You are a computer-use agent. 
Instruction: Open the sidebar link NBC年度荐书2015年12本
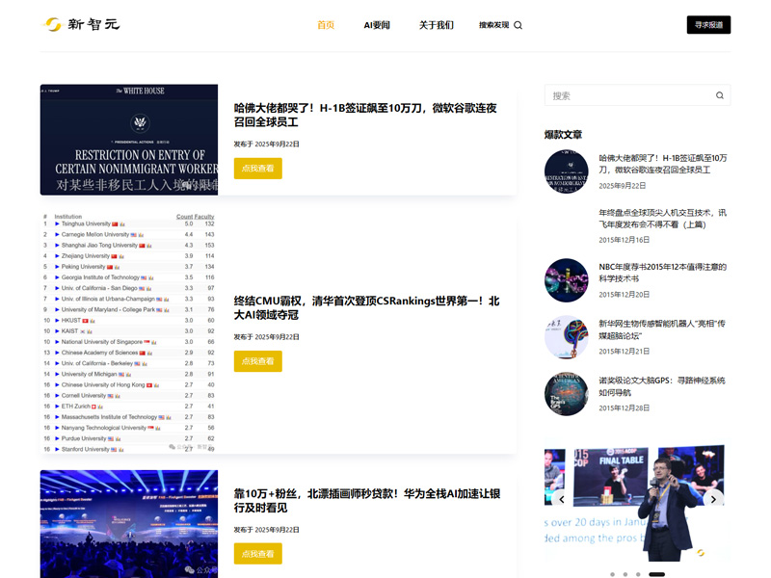(x=662, y=273)
